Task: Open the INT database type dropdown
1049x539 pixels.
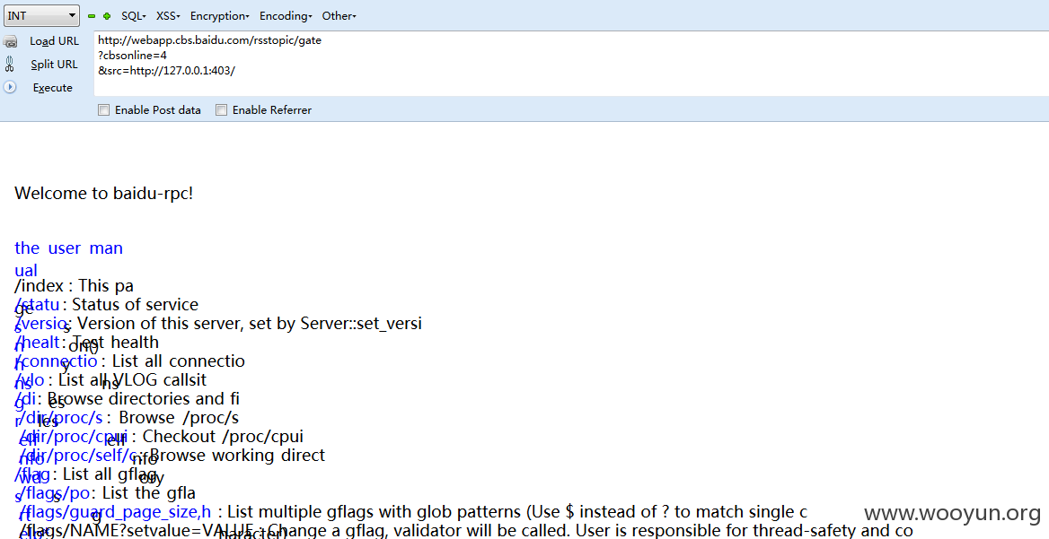Action: (41, 15)
